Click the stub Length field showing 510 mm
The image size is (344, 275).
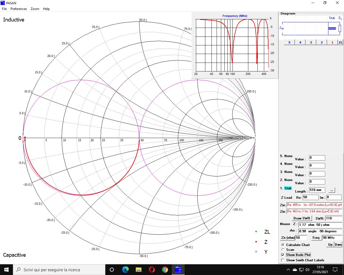pyautogui.click(x=317, y=190)
